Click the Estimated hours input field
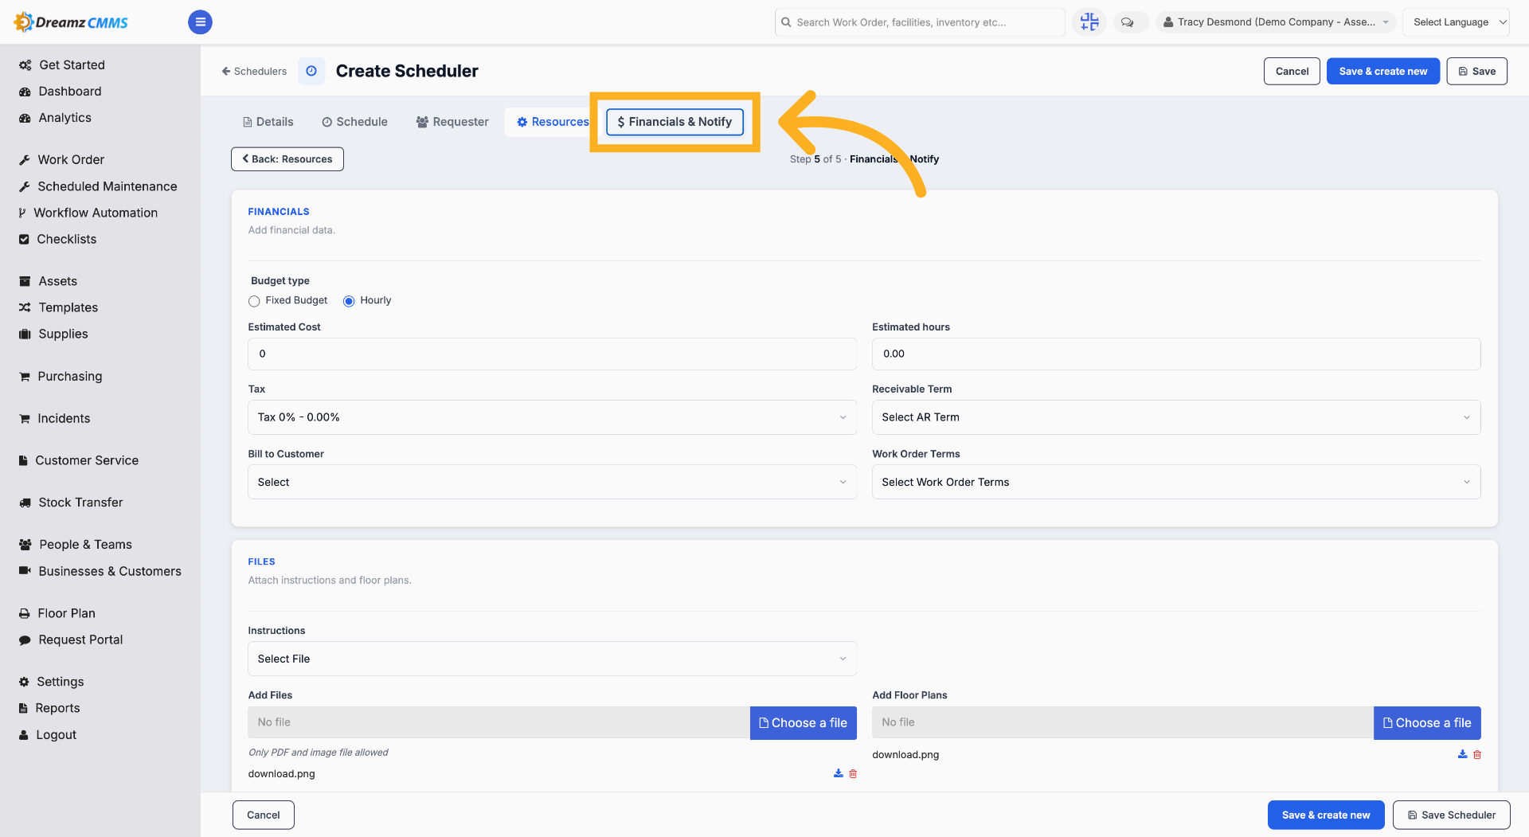 point(1176,354)
